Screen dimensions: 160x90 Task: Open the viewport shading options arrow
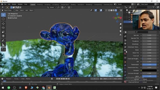point(118,10)
